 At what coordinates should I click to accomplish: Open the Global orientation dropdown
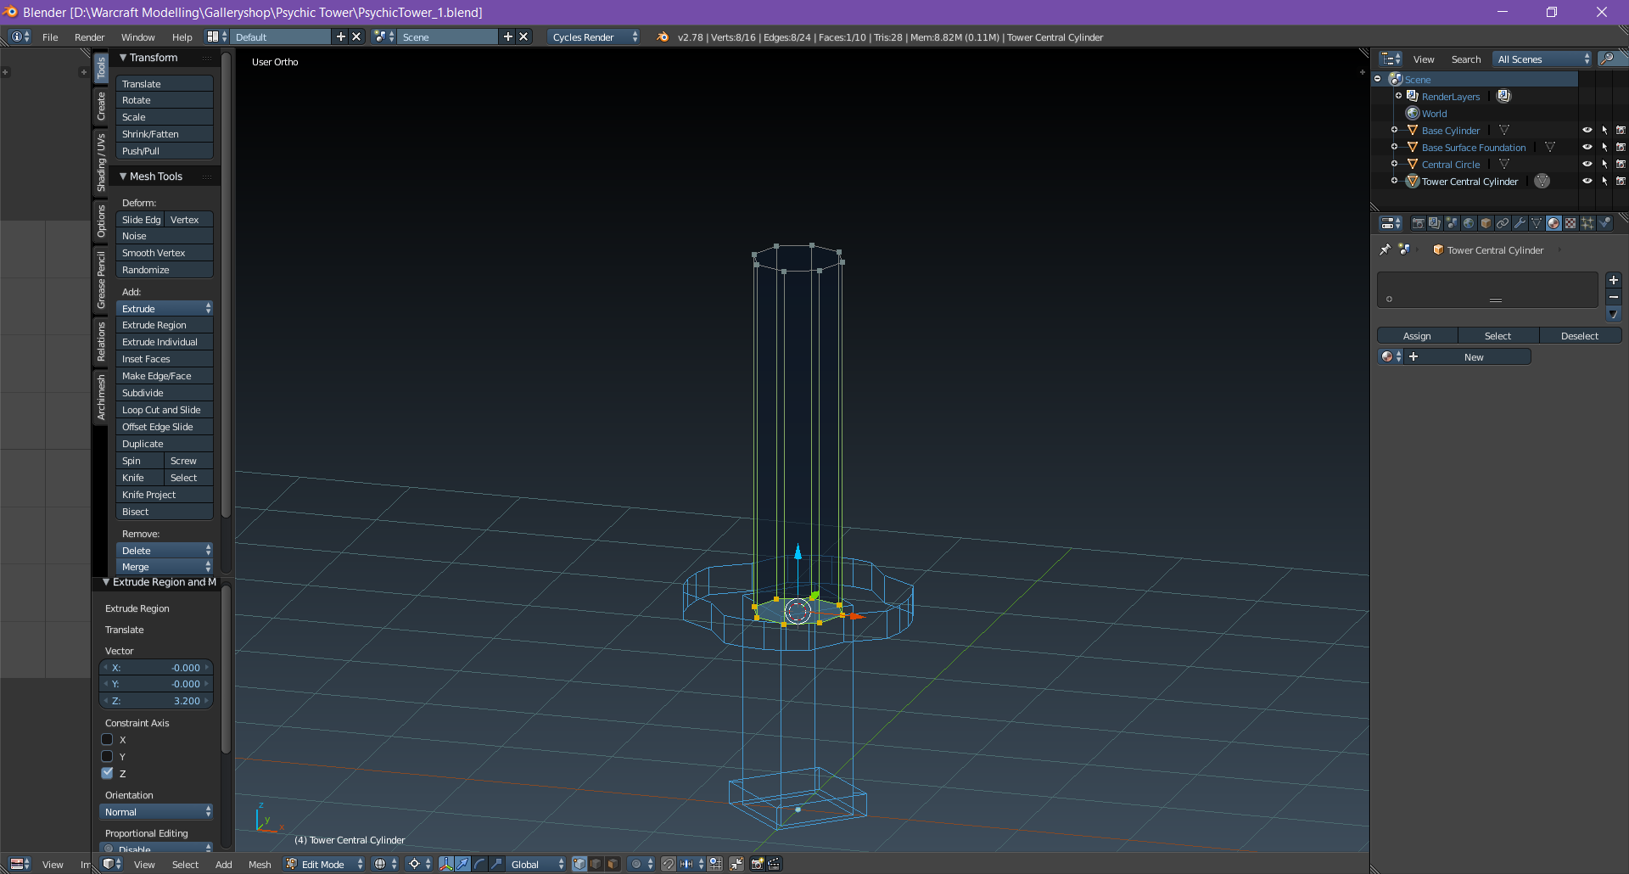(537, 864)
